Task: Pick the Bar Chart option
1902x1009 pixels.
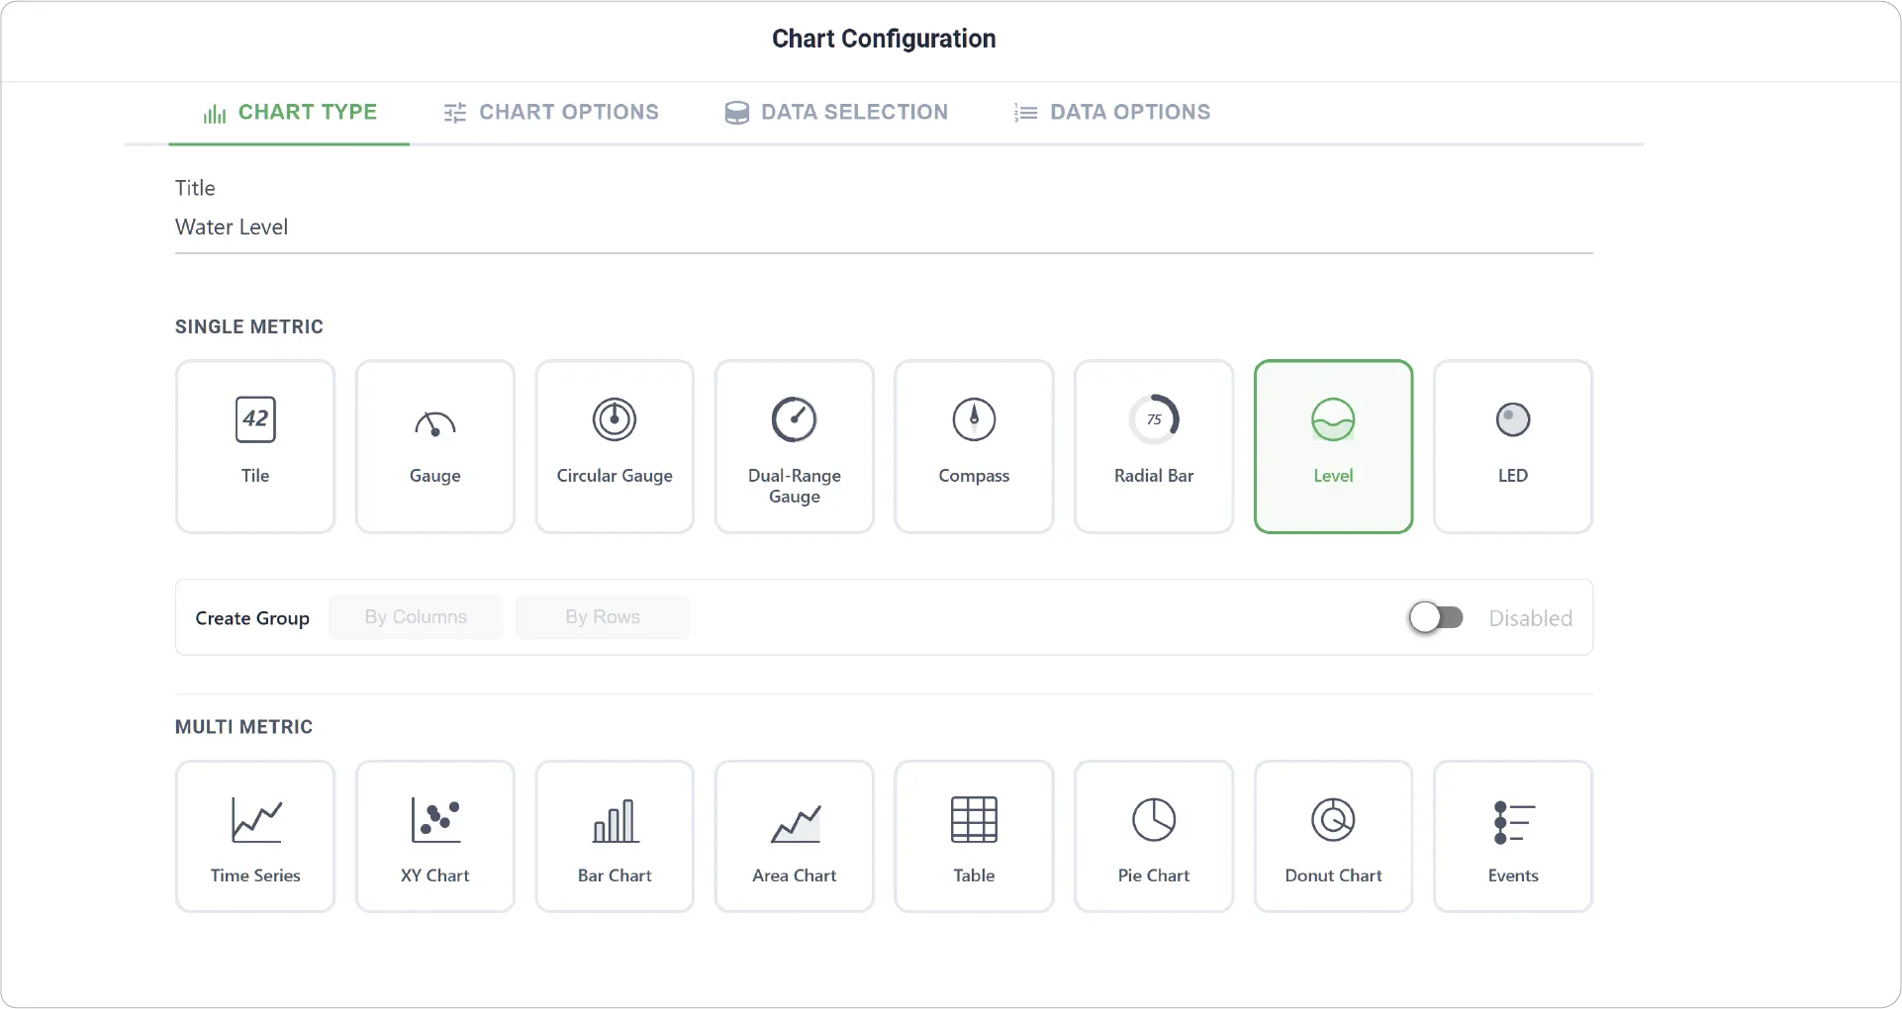Action: click(x=615, y=836)
